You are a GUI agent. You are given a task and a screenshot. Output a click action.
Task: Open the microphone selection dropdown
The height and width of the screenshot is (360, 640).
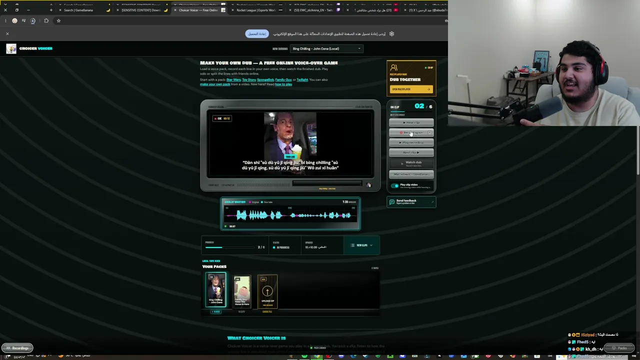pyautogui.click(x=411, y=174)
